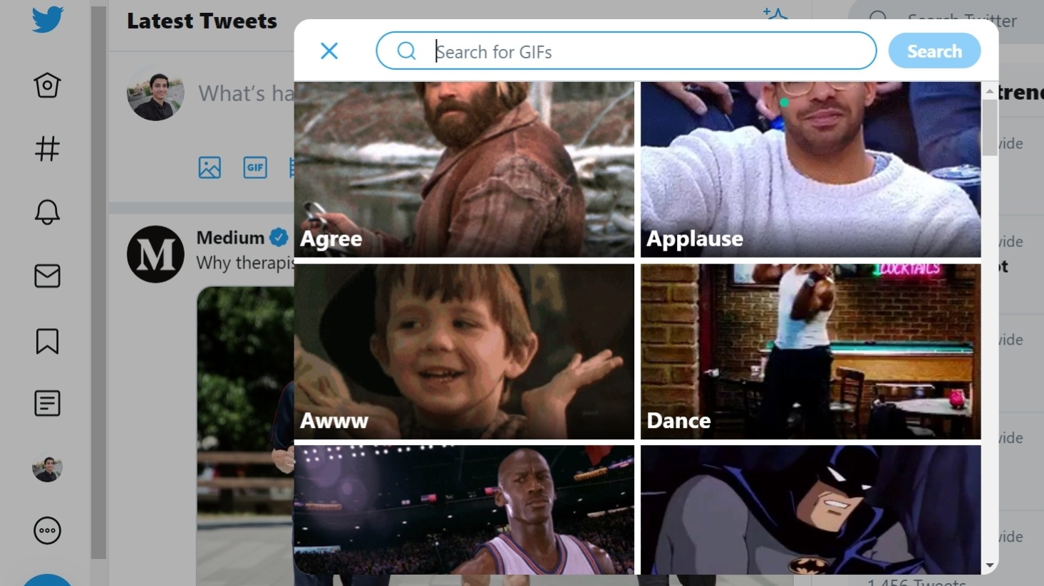
Task: Pick the Agree GIF category
Action: (x=464, y=169)
